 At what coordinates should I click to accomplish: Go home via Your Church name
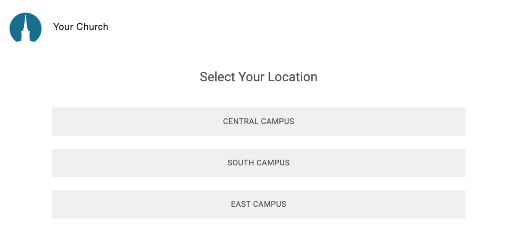point(81,27)
